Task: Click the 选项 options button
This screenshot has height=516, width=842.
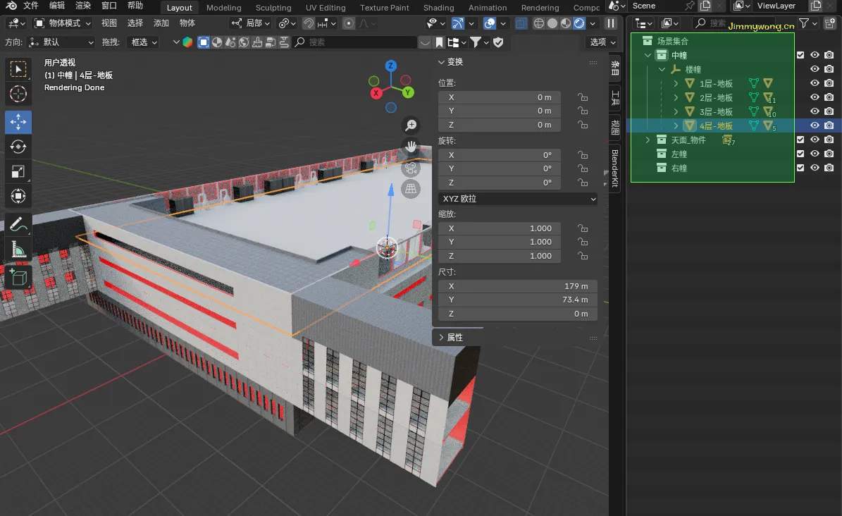Action: point(601,42)
